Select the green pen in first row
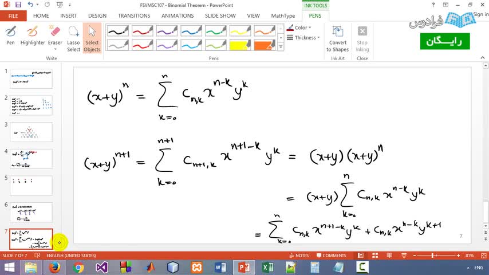The height and width of the screenshot is (275, 489). coord(215,31)
